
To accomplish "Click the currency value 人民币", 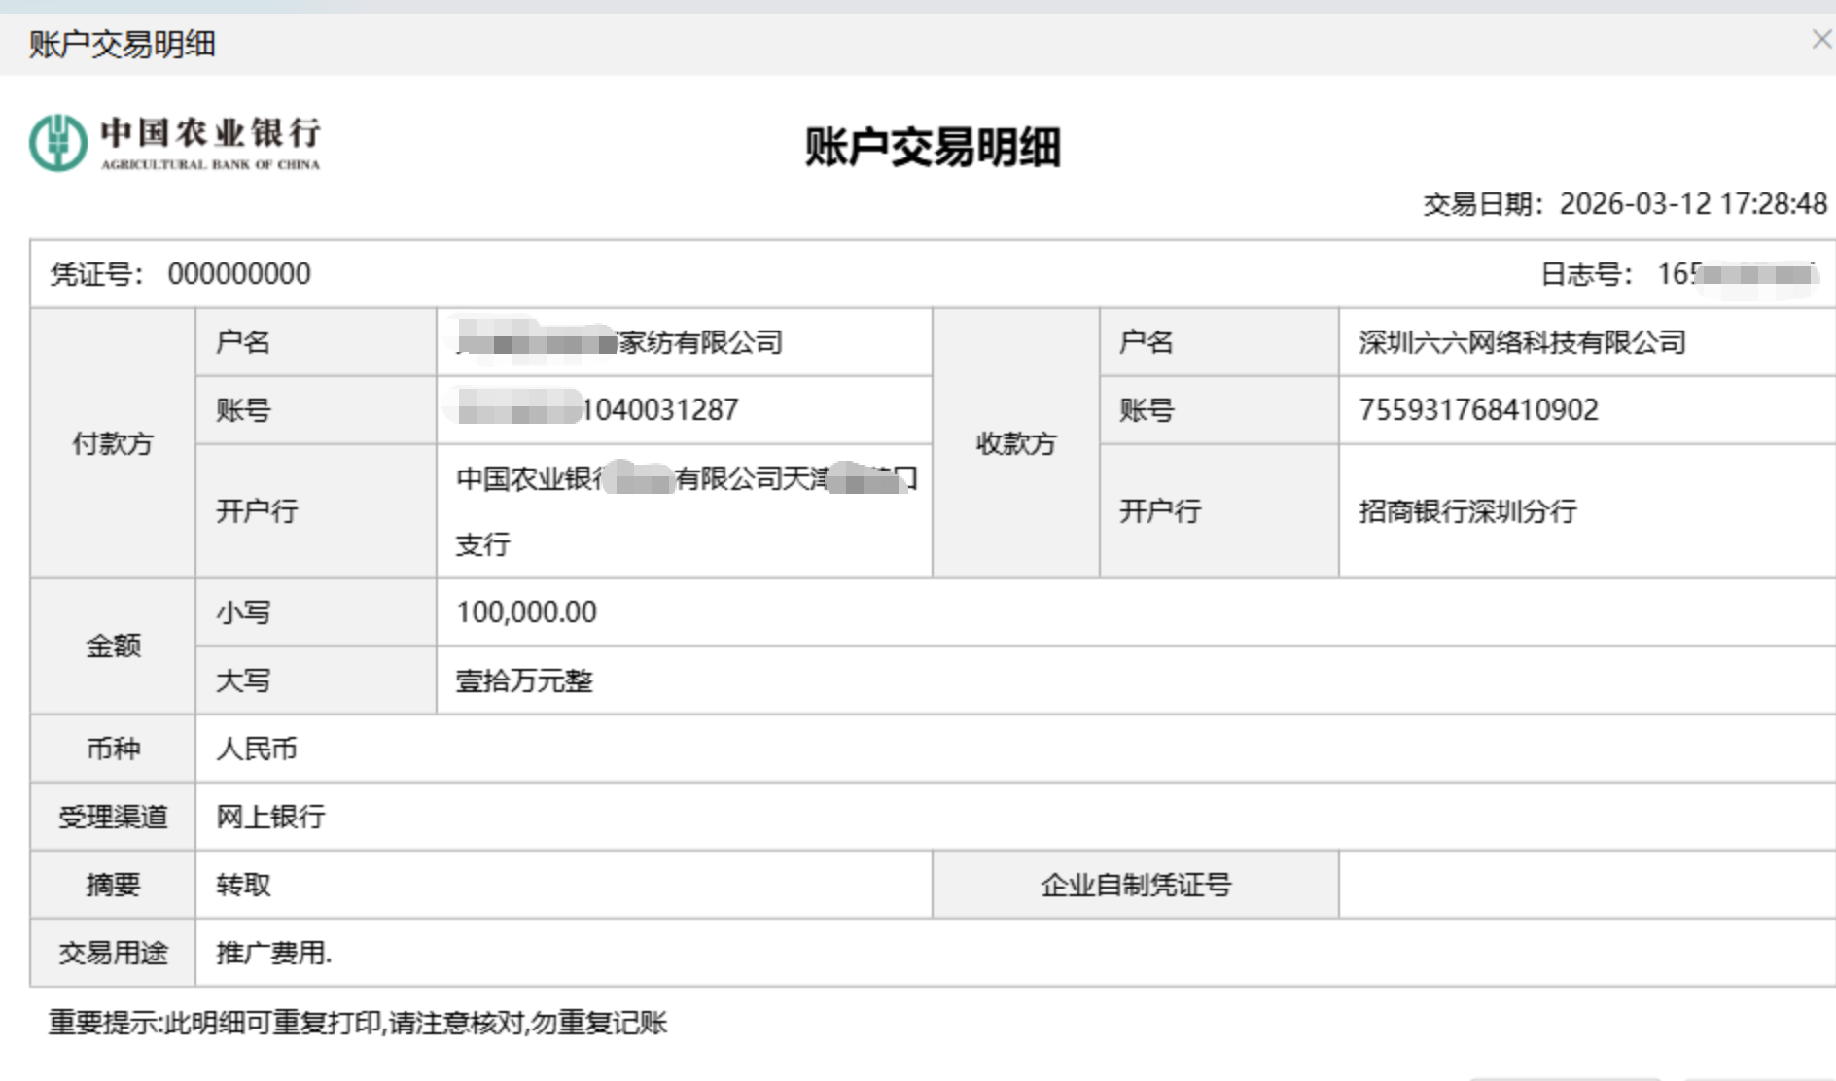I will point(257,749).
